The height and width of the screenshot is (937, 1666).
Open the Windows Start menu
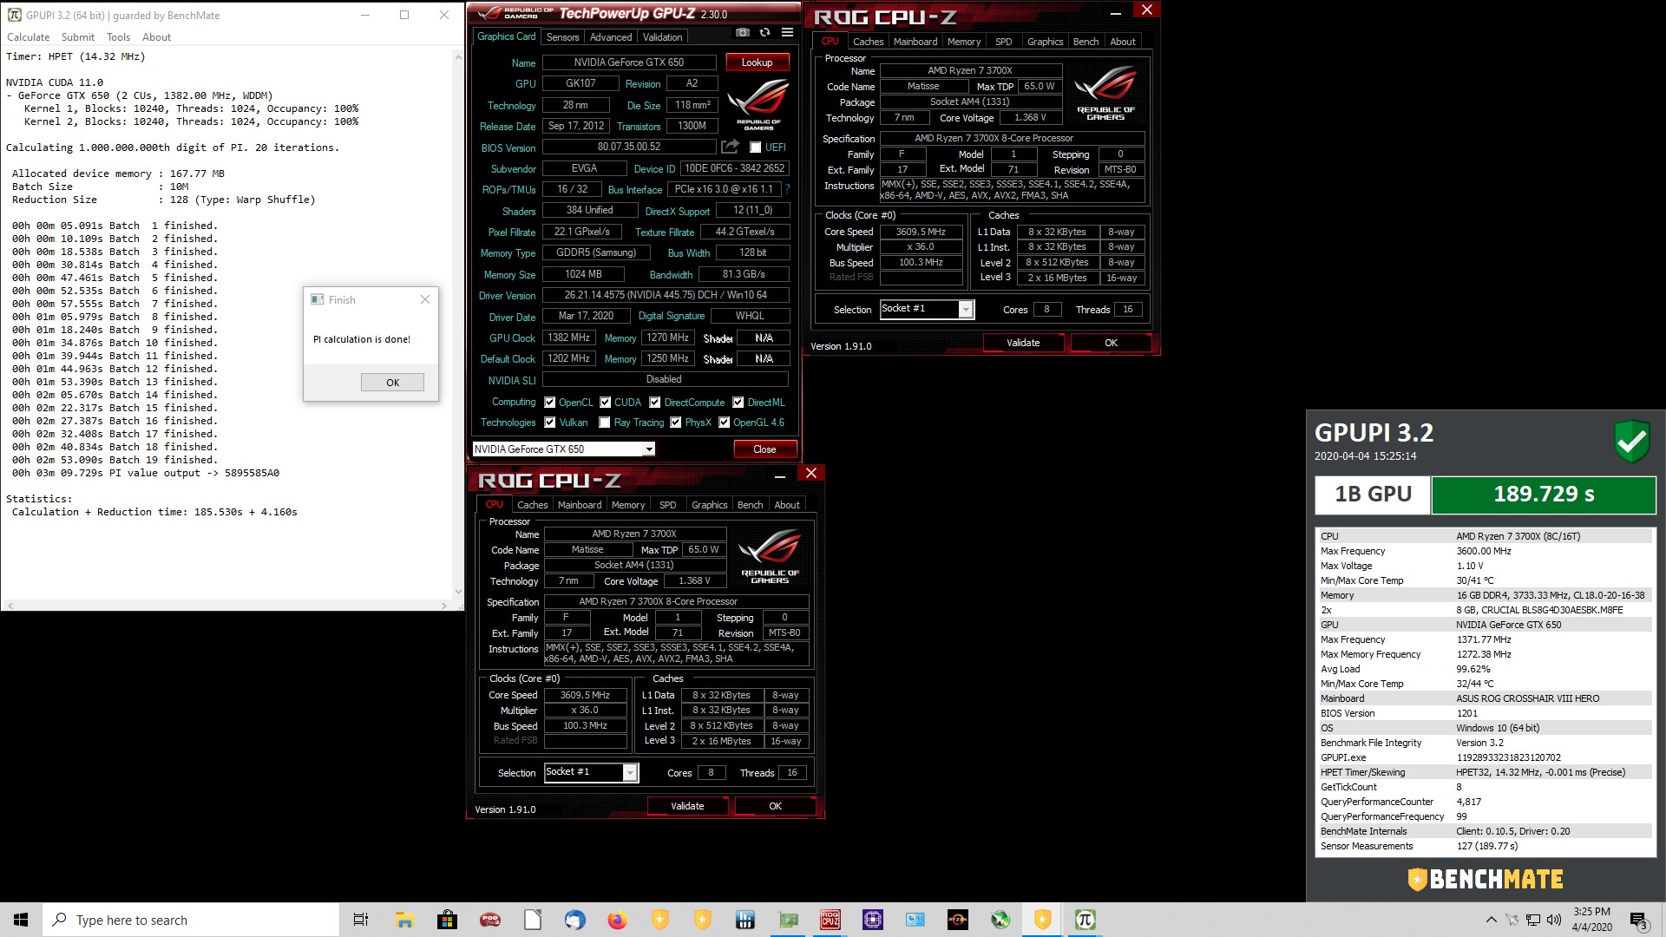(21, 920)
